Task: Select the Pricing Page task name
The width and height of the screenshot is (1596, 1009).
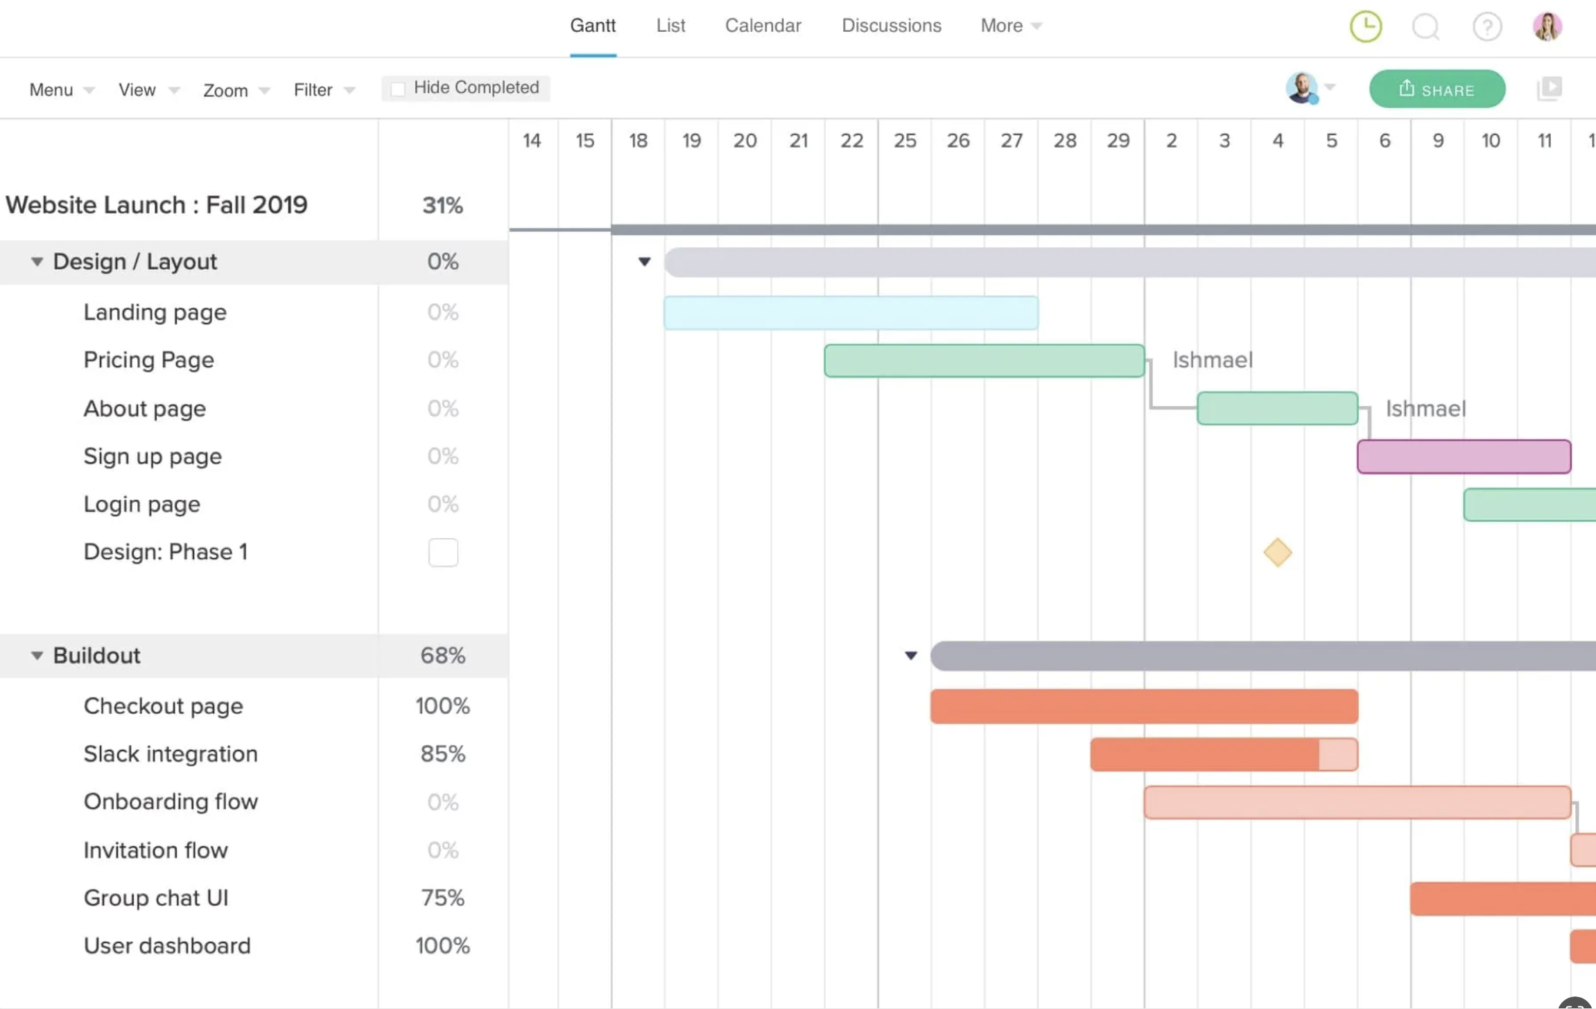Action: (x=148, y=360)
